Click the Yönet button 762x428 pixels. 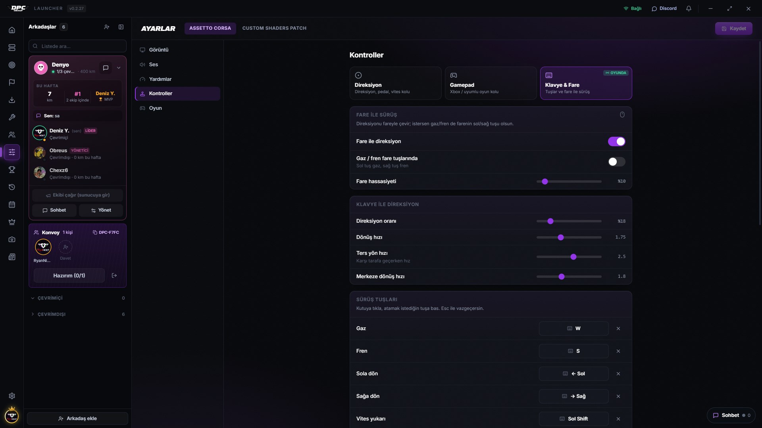click(101, 210)
